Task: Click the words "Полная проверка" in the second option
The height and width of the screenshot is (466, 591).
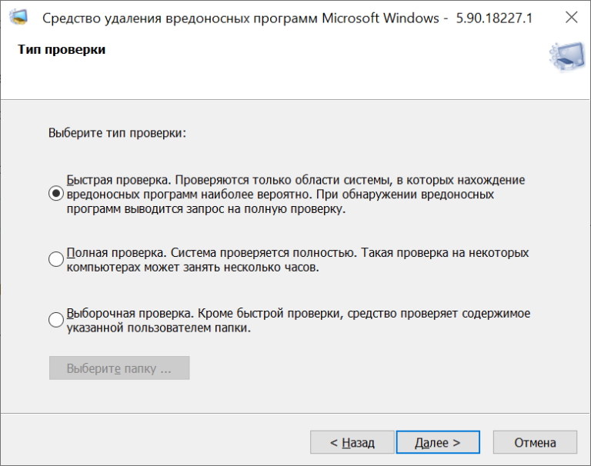Action: [x=115, y=253]
